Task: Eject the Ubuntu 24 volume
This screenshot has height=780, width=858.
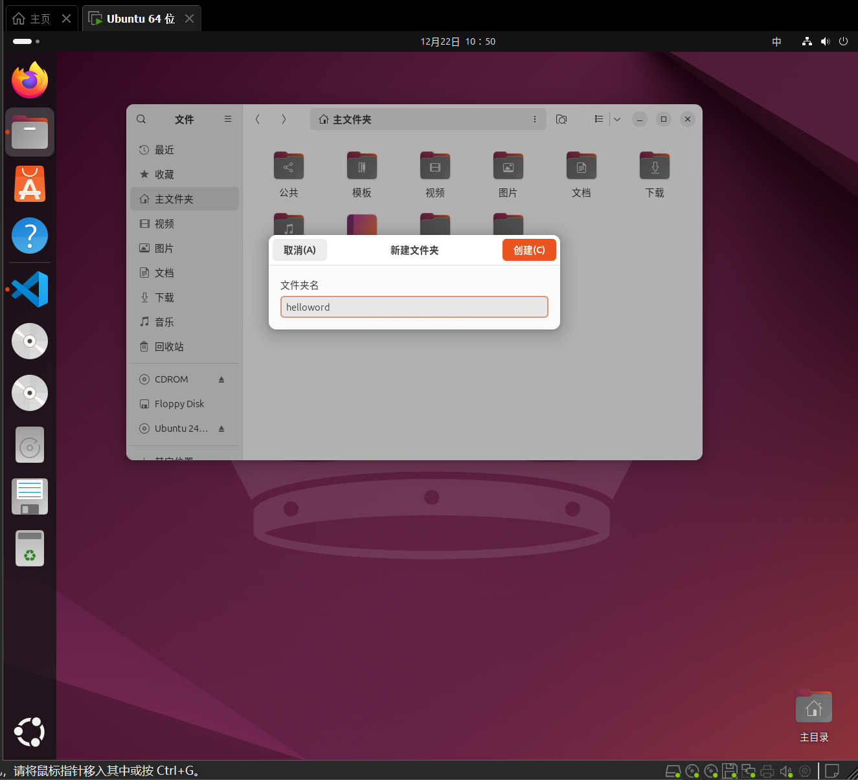Action: (221, 429)
